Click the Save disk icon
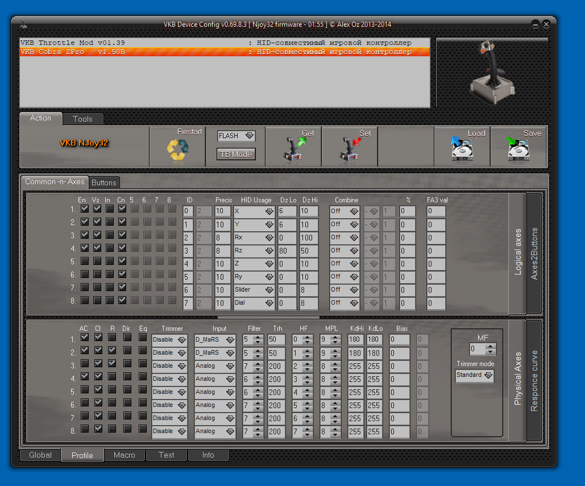The image size is (585, 486). coord(518,149)
